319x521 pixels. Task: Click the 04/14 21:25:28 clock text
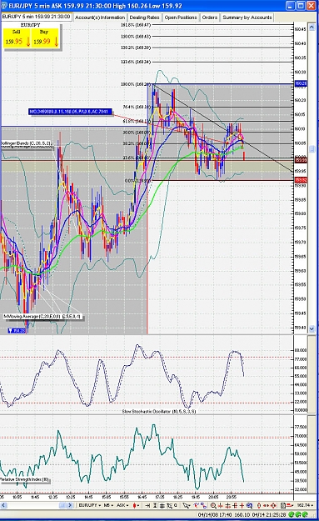[x=268, y=514]
